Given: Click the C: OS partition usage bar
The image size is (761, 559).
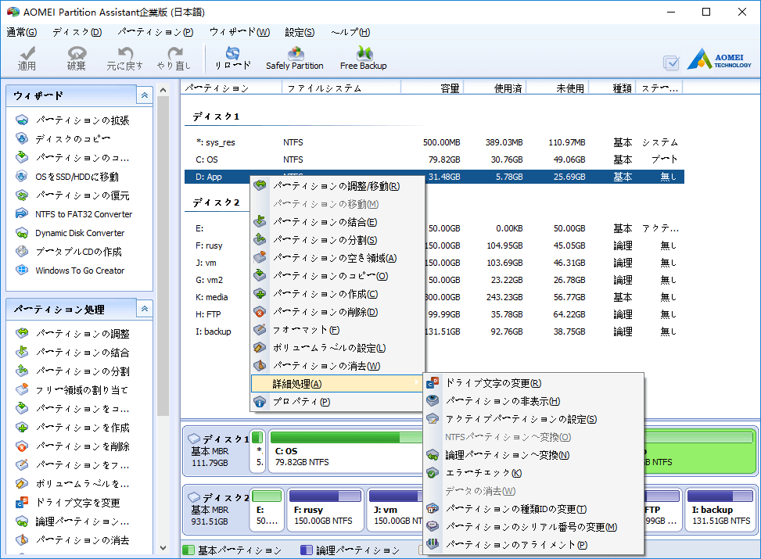Looking at the screenshot, I should click(x=346, y=437).
